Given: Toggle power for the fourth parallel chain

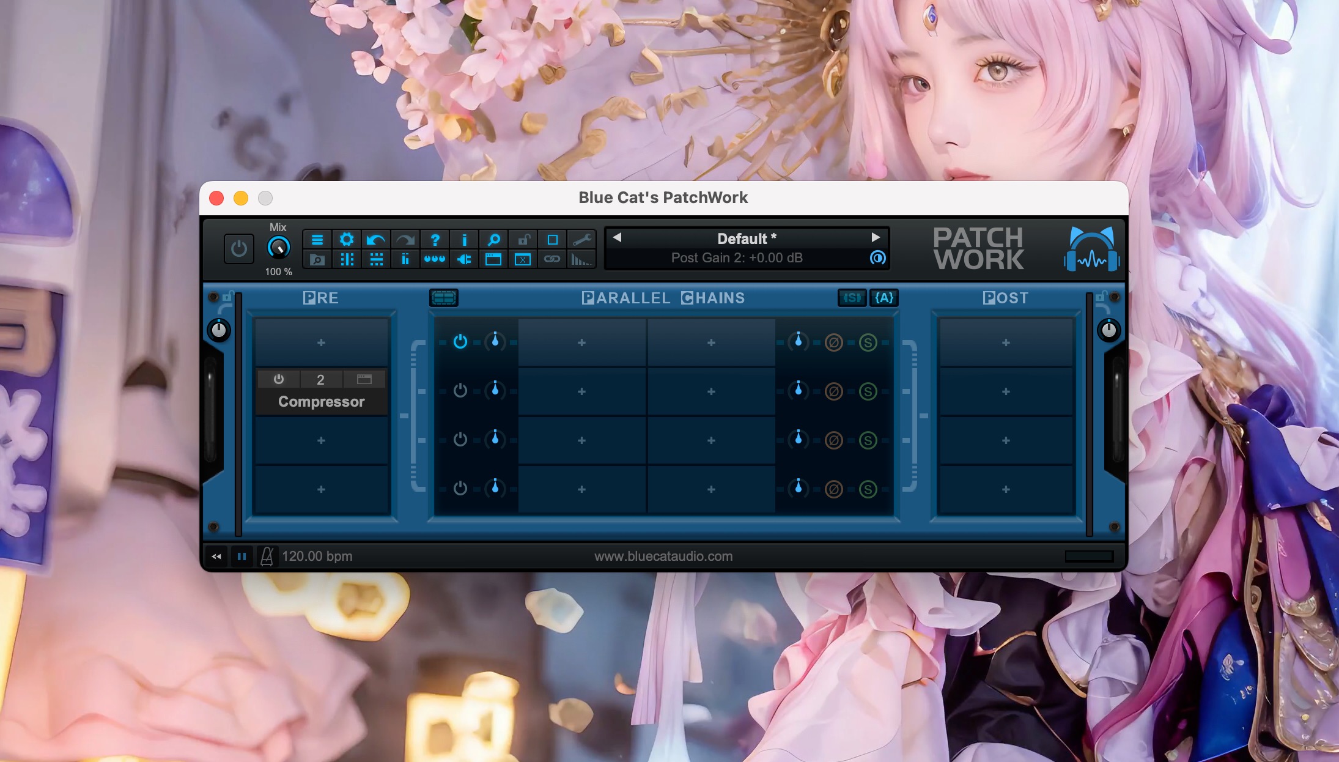Looking at the screenshot, I should point(460,489).
